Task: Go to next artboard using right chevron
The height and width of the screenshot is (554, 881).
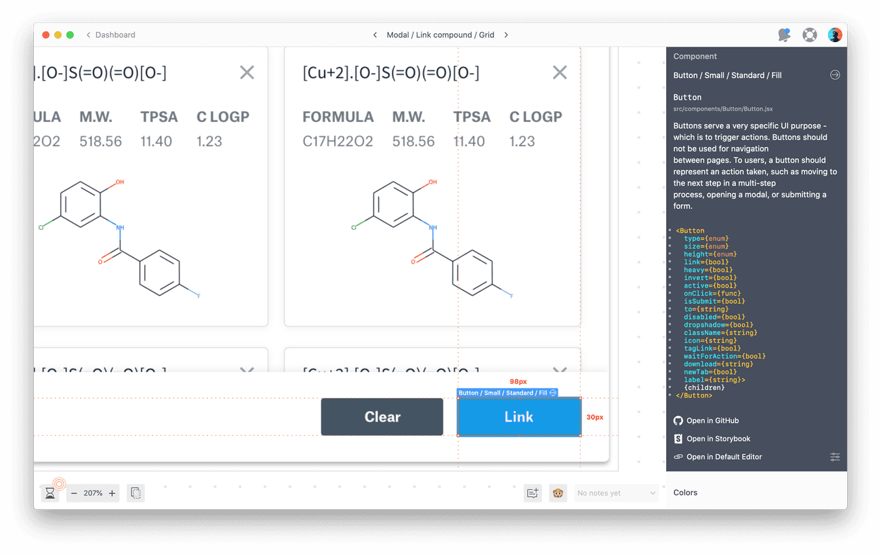Action: 506,35
